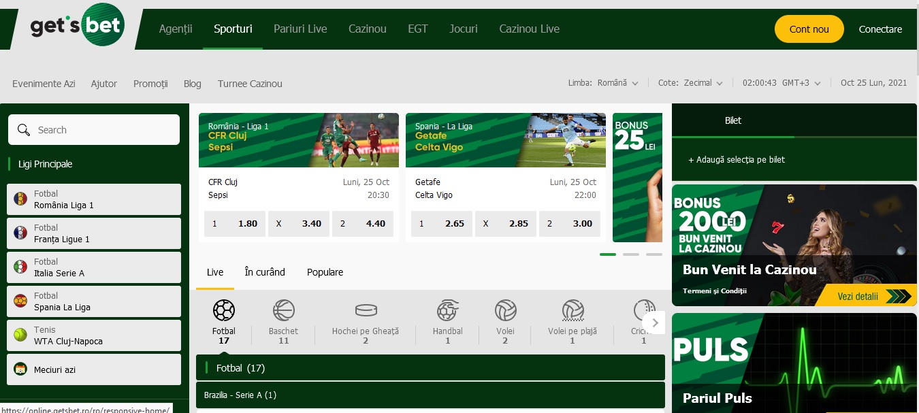Choose the Volei ball icon

pos(505,311)
